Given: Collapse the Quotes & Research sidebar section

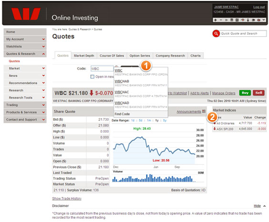Looking at the screenshot, I should (43, 54).
